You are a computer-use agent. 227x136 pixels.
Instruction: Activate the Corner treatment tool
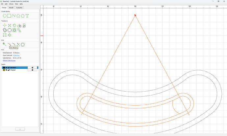click(10, 30)
